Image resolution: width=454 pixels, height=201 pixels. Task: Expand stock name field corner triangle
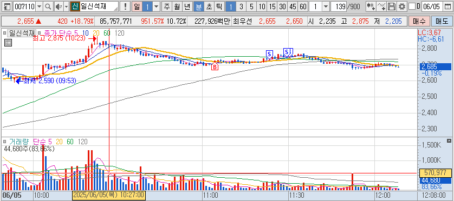tap(116, 9)
